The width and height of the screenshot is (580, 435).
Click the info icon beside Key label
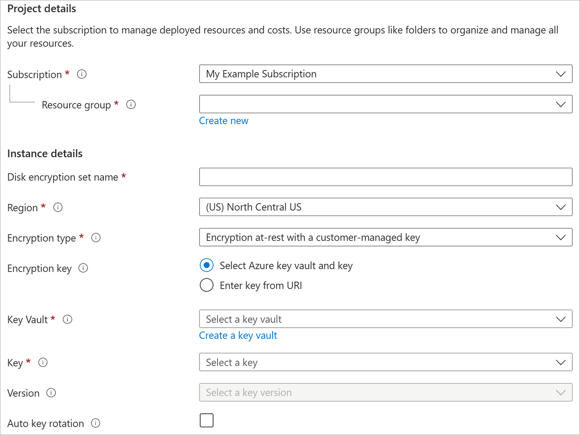(x=43, y=362)
